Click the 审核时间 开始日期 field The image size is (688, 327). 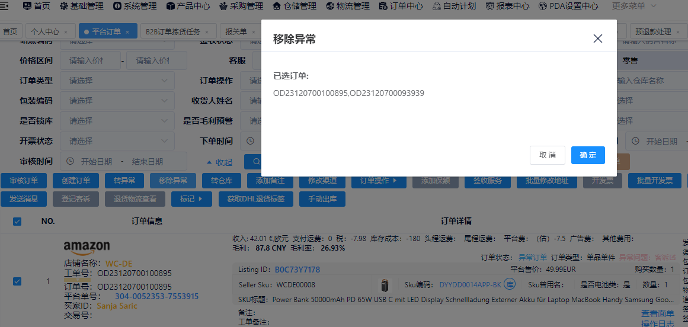97,162
